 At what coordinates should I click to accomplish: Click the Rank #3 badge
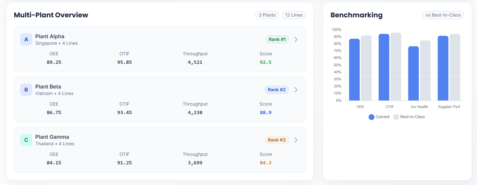(276, 140)
